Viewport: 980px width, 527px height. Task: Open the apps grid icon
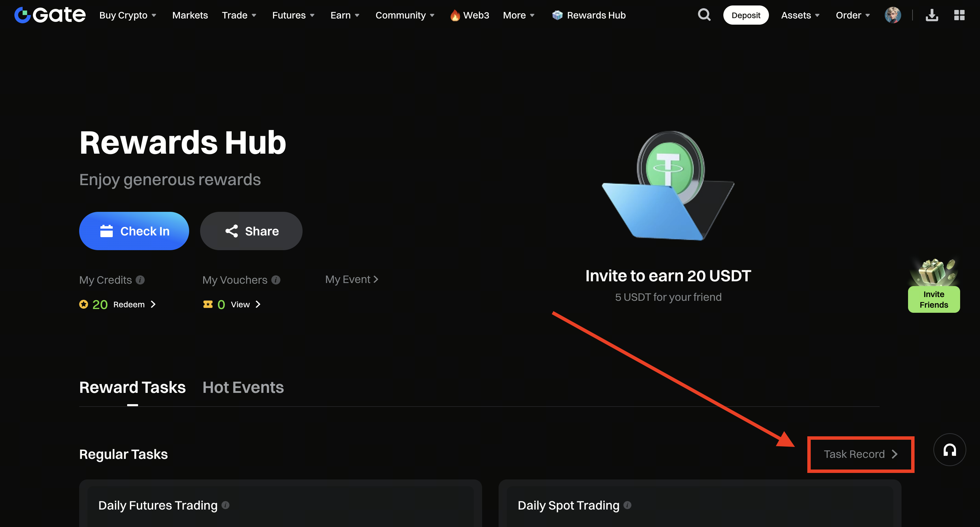click(x=959, y=15)
